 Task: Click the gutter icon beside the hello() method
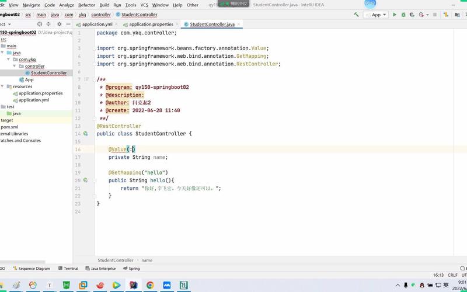point(85,180)
